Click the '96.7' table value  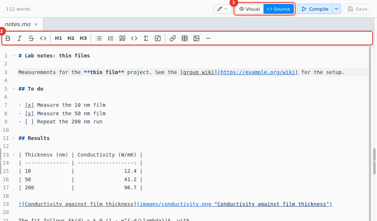point(130,187)
